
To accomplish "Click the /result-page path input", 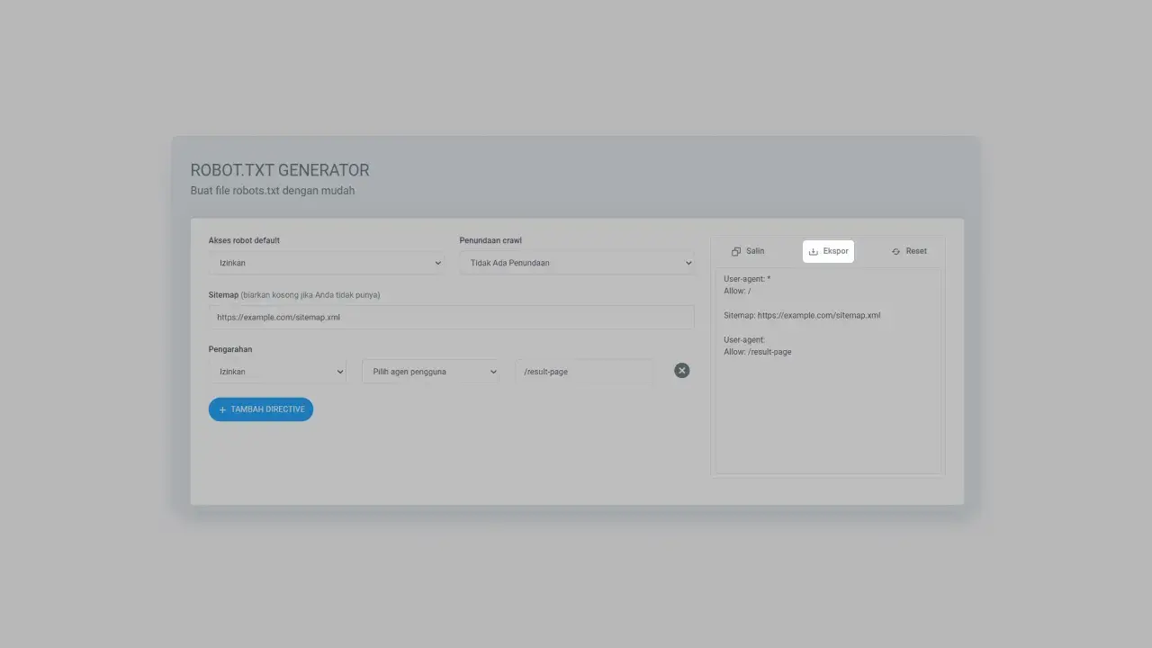I will click(584, 372).
